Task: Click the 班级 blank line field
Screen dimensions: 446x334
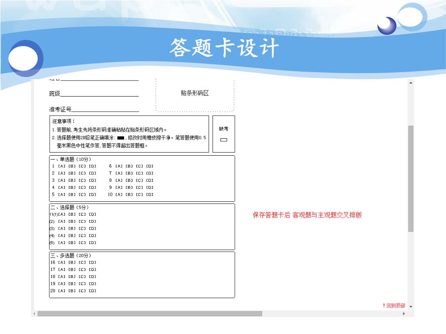Action: coord(100,94)
